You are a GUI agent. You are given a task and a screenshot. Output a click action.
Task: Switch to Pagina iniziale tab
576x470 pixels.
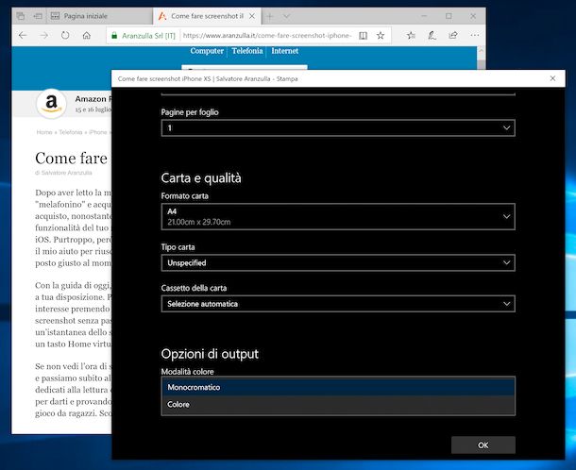93,16
